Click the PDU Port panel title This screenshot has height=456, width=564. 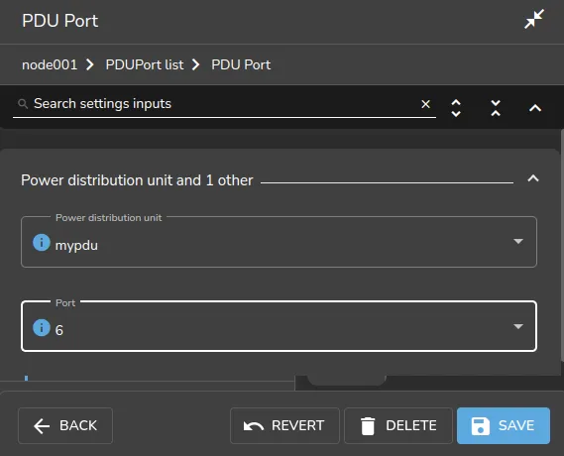click(60, 21)
